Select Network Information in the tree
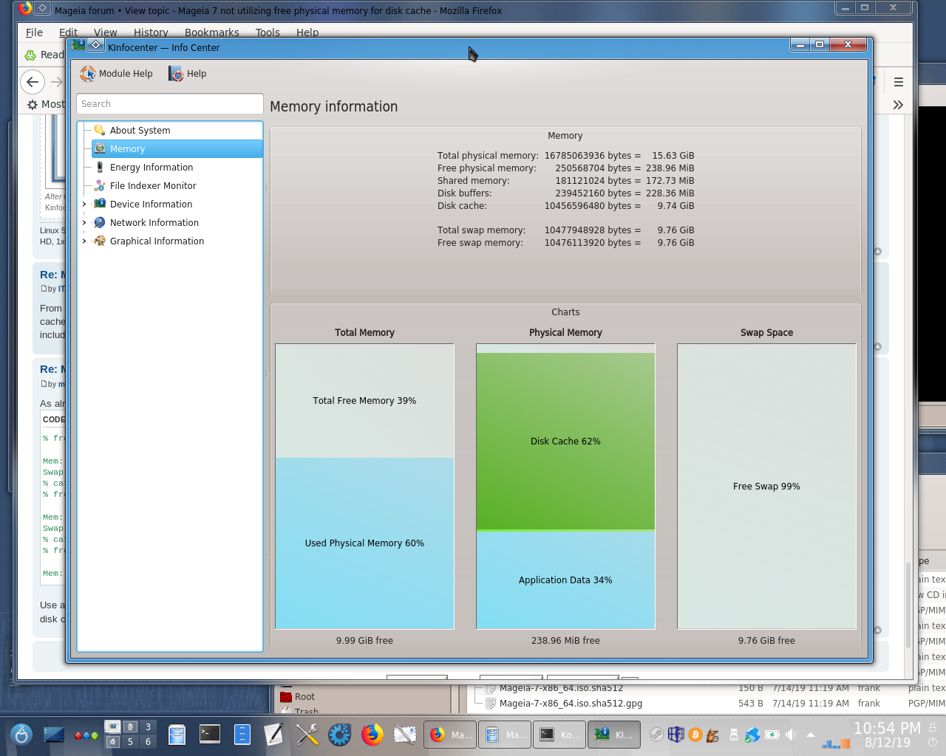The width and height of the screenshot is (946, 756). 154,223
